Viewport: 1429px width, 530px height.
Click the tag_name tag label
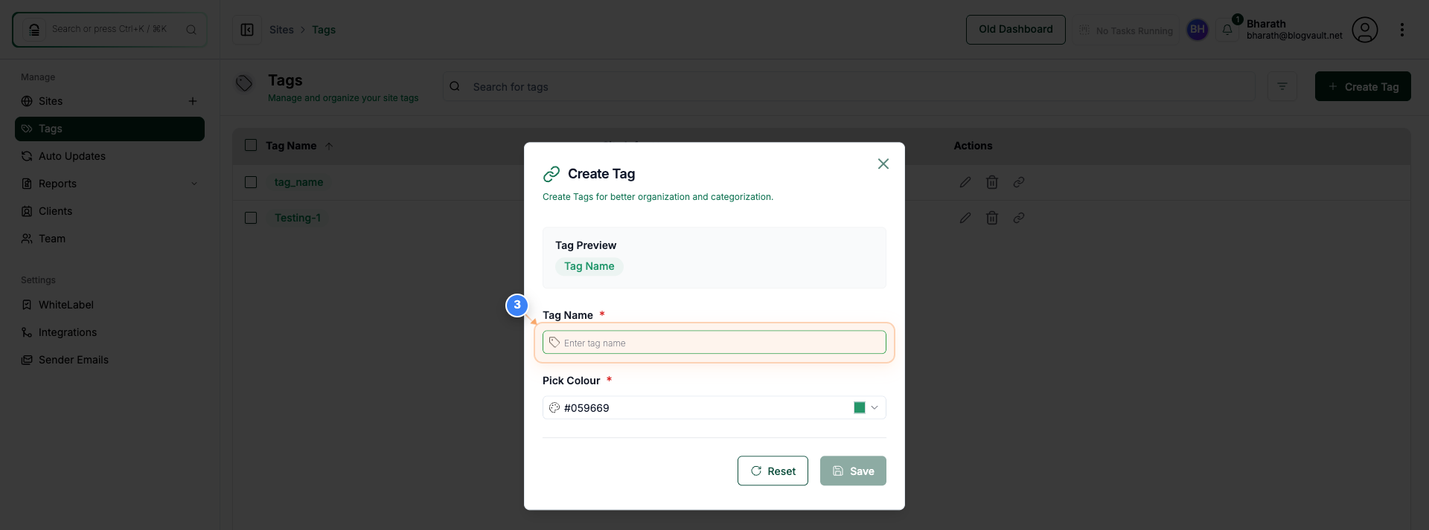298,182
